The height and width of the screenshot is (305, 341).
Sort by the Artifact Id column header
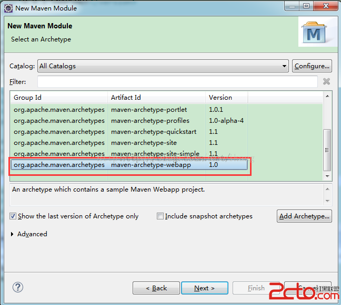tap(157, 98)
